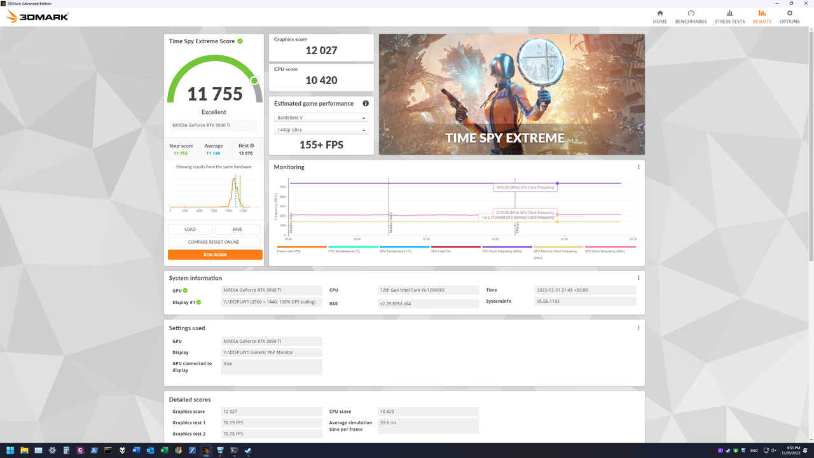This screenshot has height=458, width=814.
Task: Open Windows Start menu
Action: [x=10, y=450]
